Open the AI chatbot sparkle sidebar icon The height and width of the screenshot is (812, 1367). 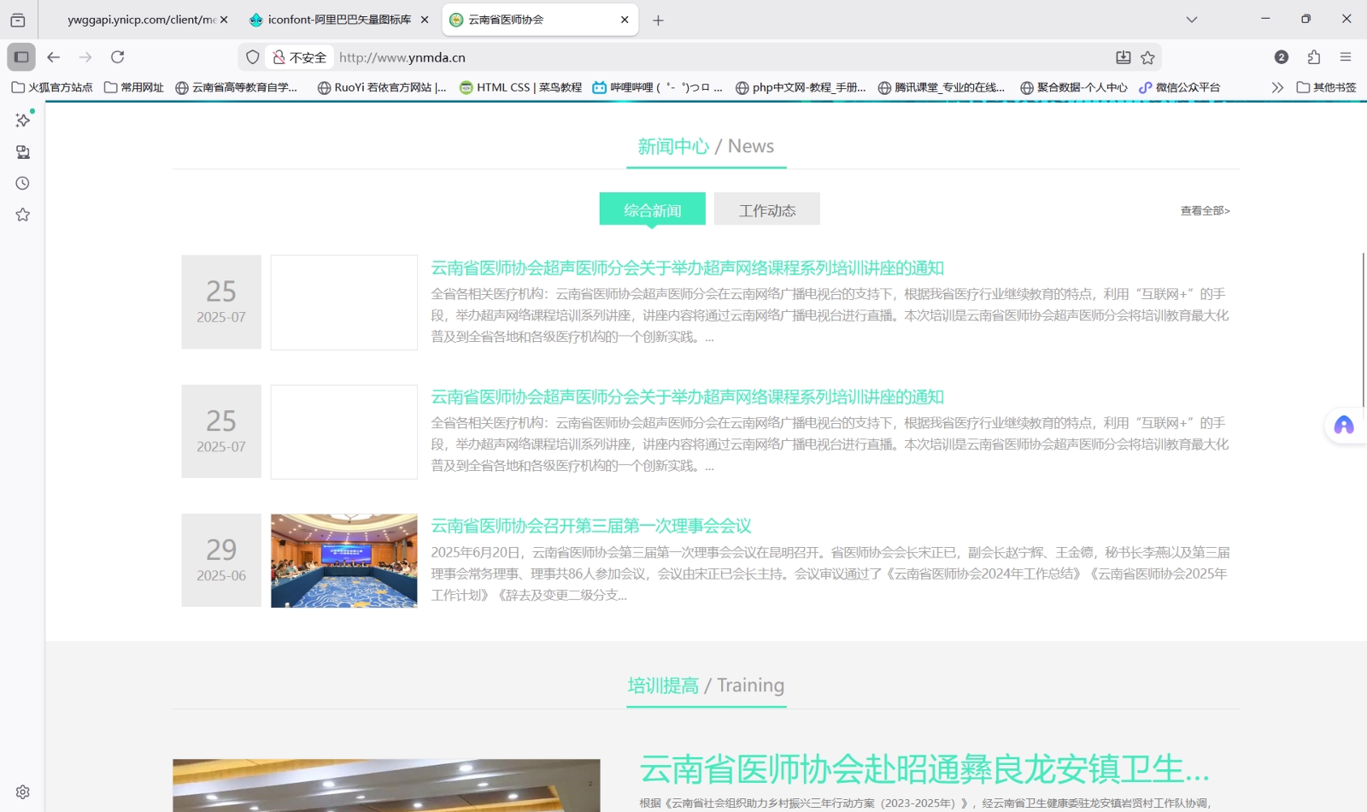coord(22,120)
